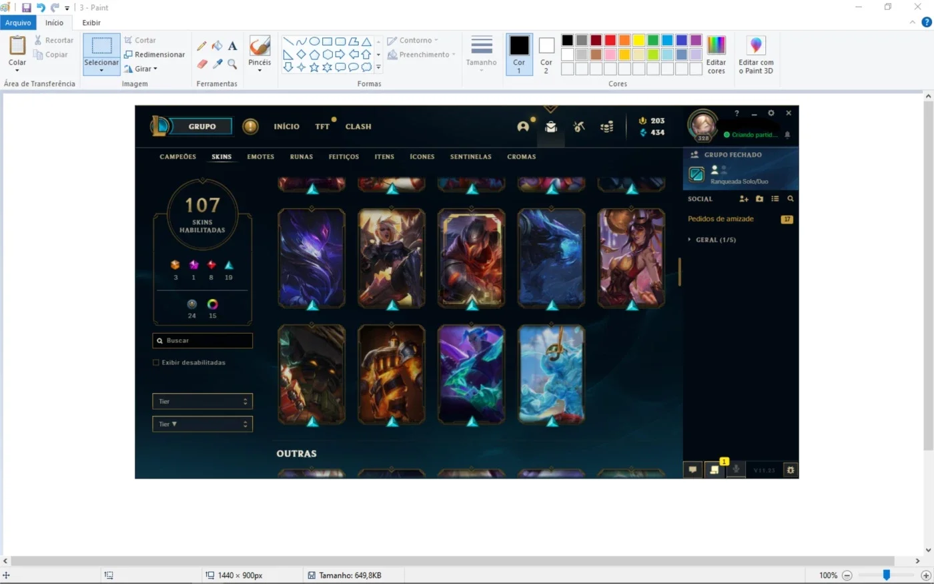Click the Cortar crop tool

pos(140,40)
